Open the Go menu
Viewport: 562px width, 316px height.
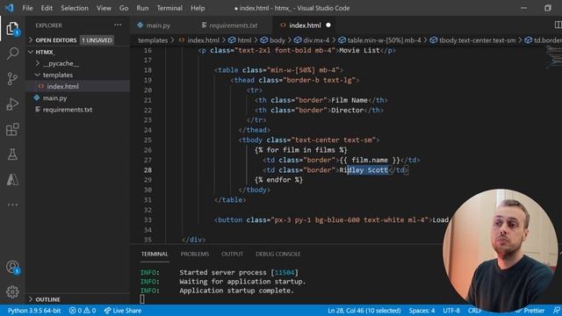(124, 8)
